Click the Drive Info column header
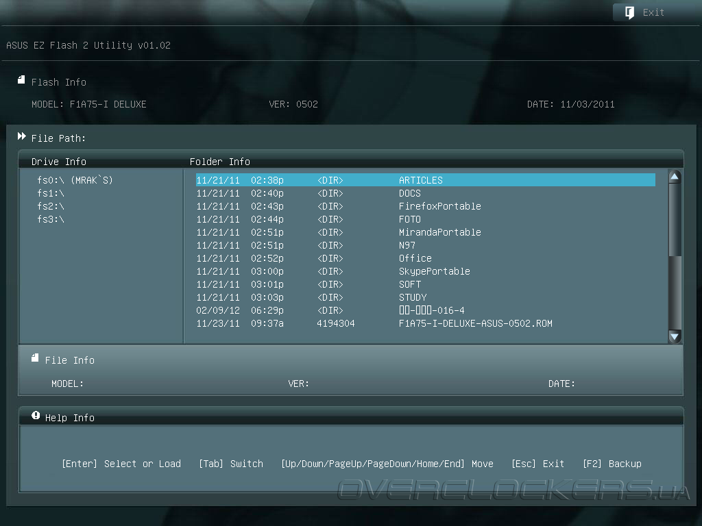Screen dimensions: 702x526 (x=59, y=162)
